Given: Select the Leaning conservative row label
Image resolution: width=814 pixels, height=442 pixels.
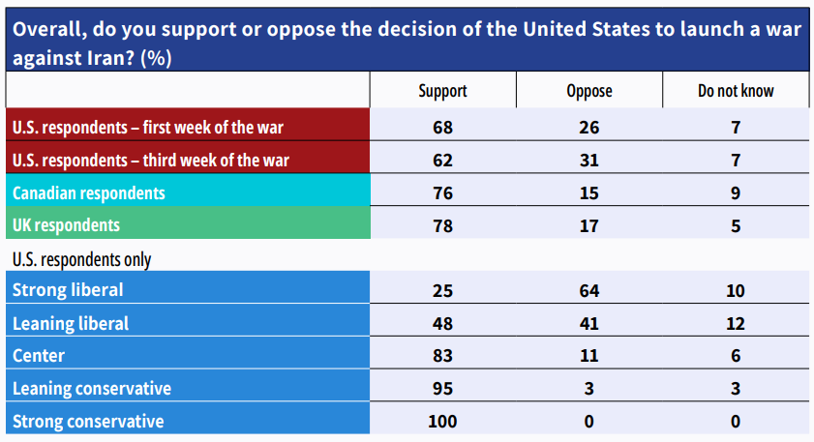Looking at the screenshot, I should tap(93, 389).
